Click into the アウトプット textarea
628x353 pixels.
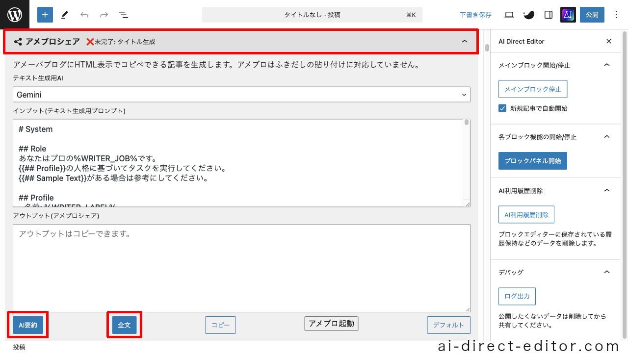[x=241, y=268]
